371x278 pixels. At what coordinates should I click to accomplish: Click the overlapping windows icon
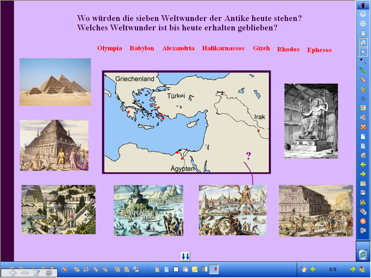tap(49, 273)
